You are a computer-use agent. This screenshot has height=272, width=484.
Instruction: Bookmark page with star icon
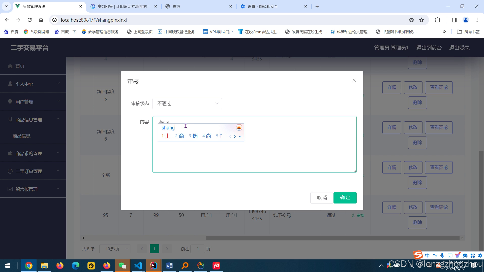(421, 20)
